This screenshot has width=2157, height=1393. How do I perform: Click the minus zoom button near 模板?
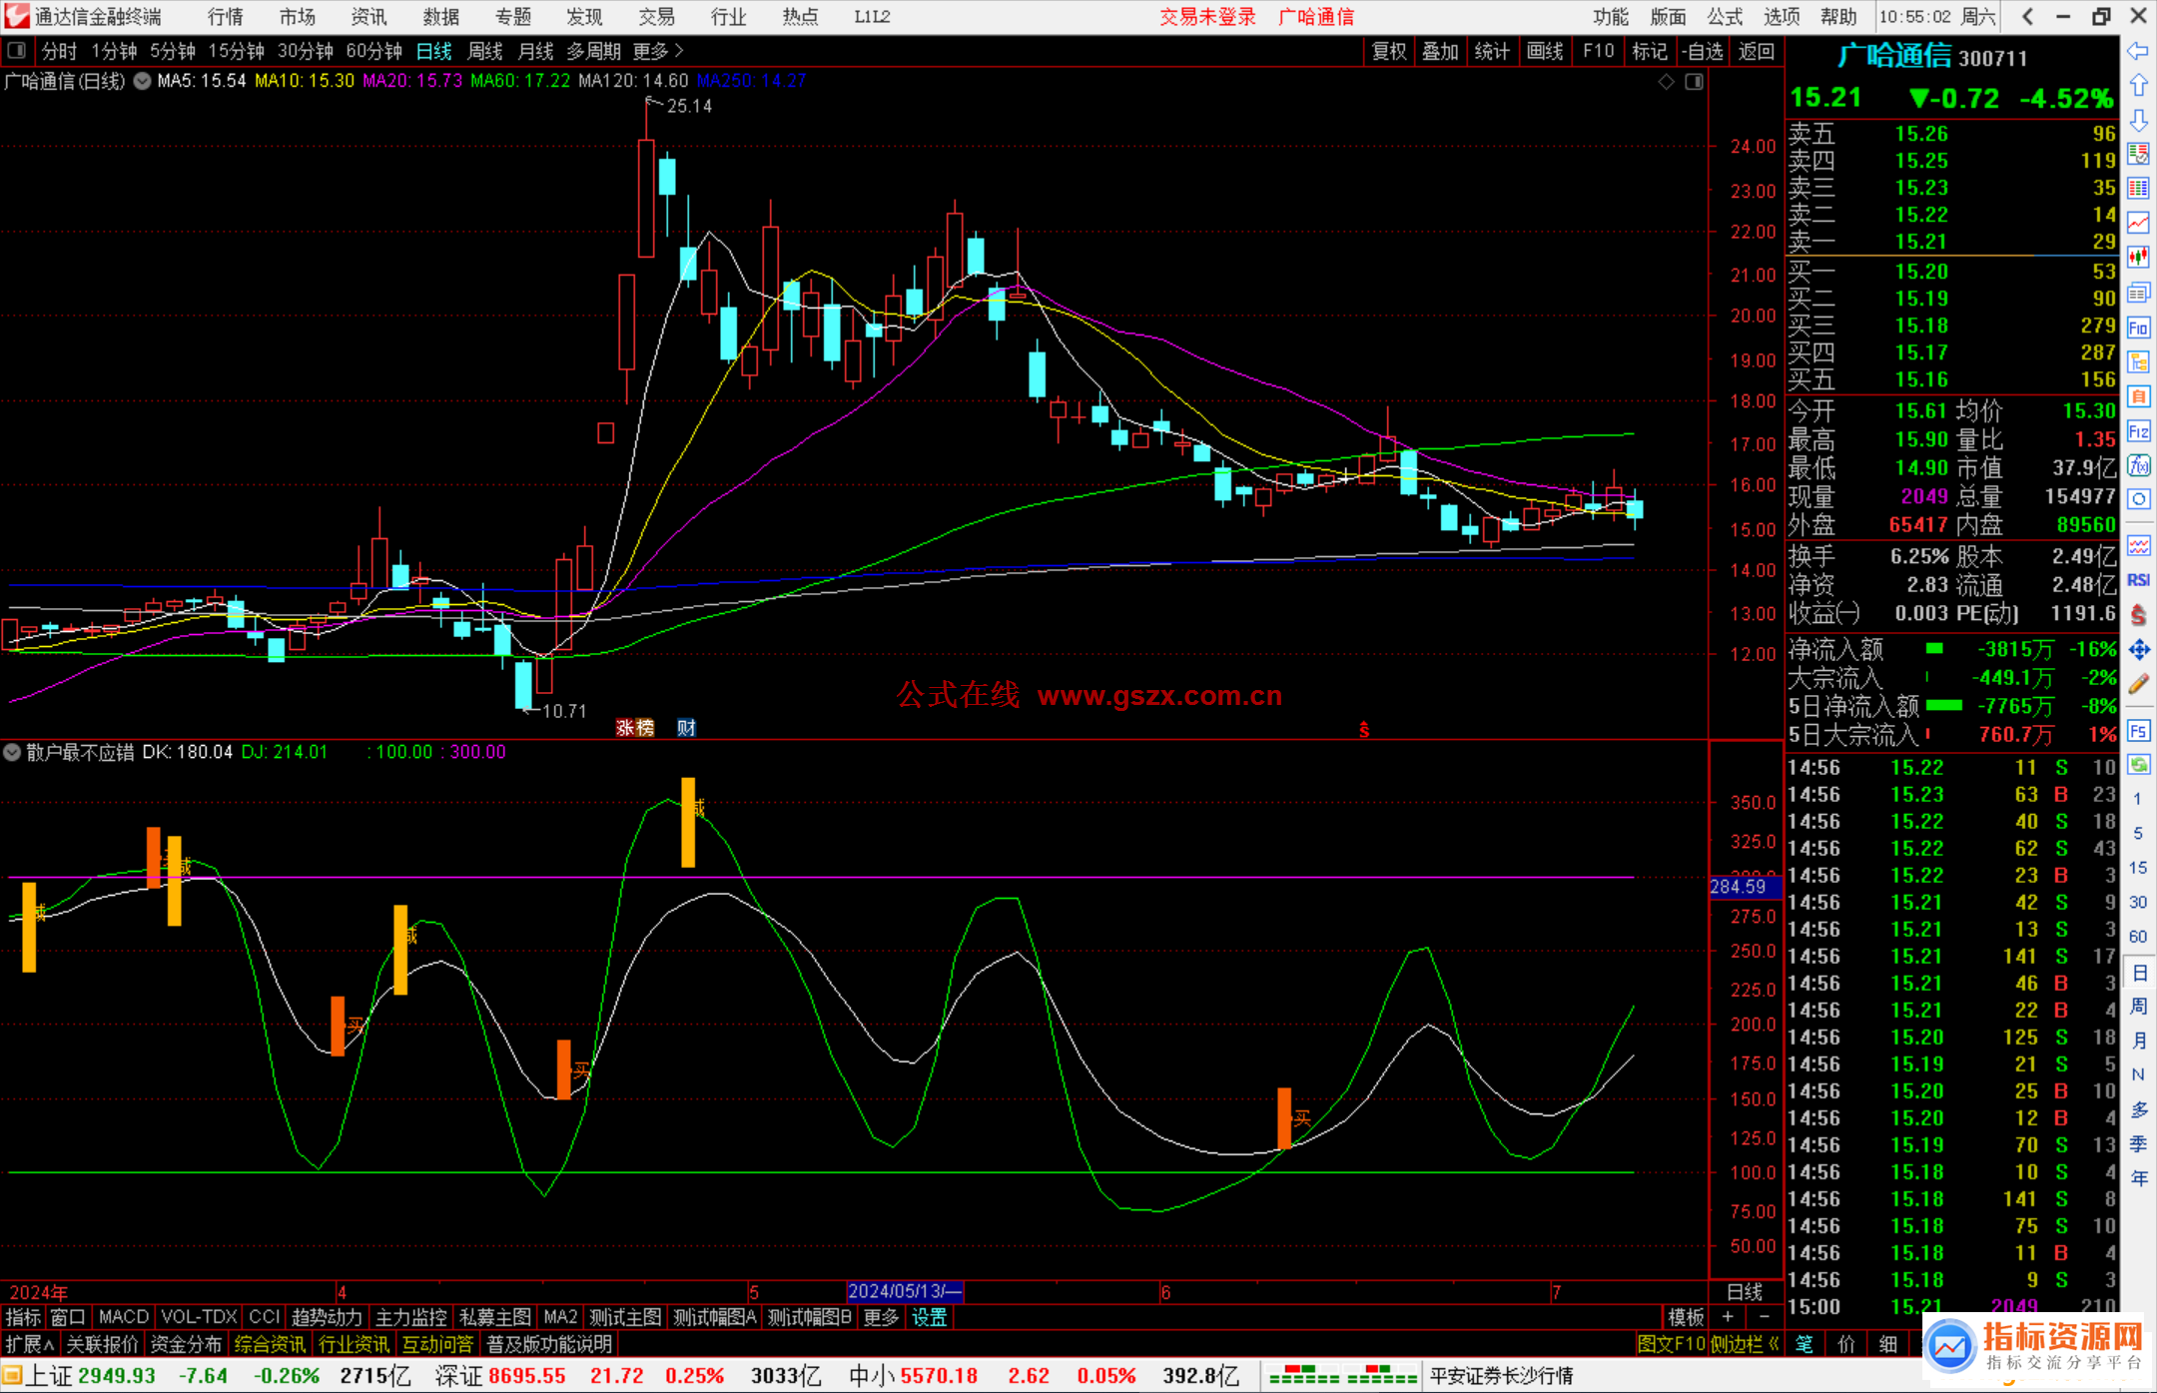click(1764, 1317)
